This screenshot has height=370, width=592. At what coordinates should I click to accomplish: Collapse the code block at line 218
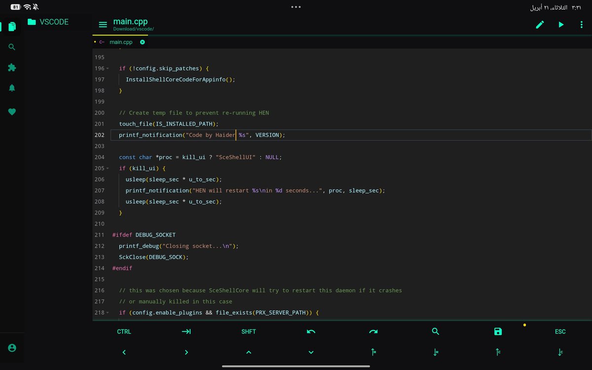(108, 313)
